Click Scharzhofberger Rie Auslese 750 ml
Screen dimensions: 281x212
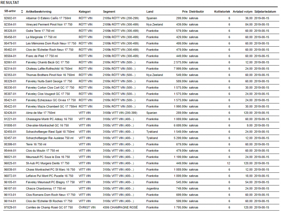(x=50, y=138)
